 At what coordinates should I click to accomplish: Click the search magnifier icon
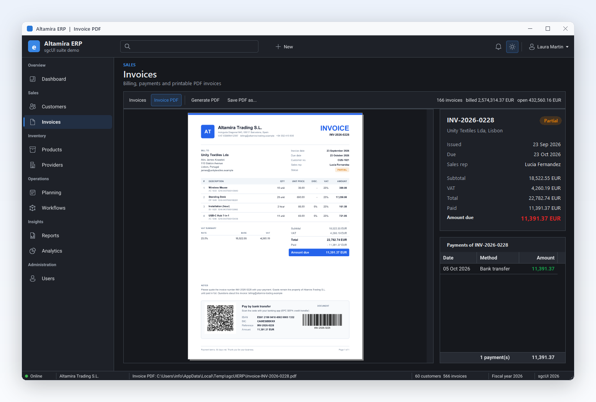point(127,46)
